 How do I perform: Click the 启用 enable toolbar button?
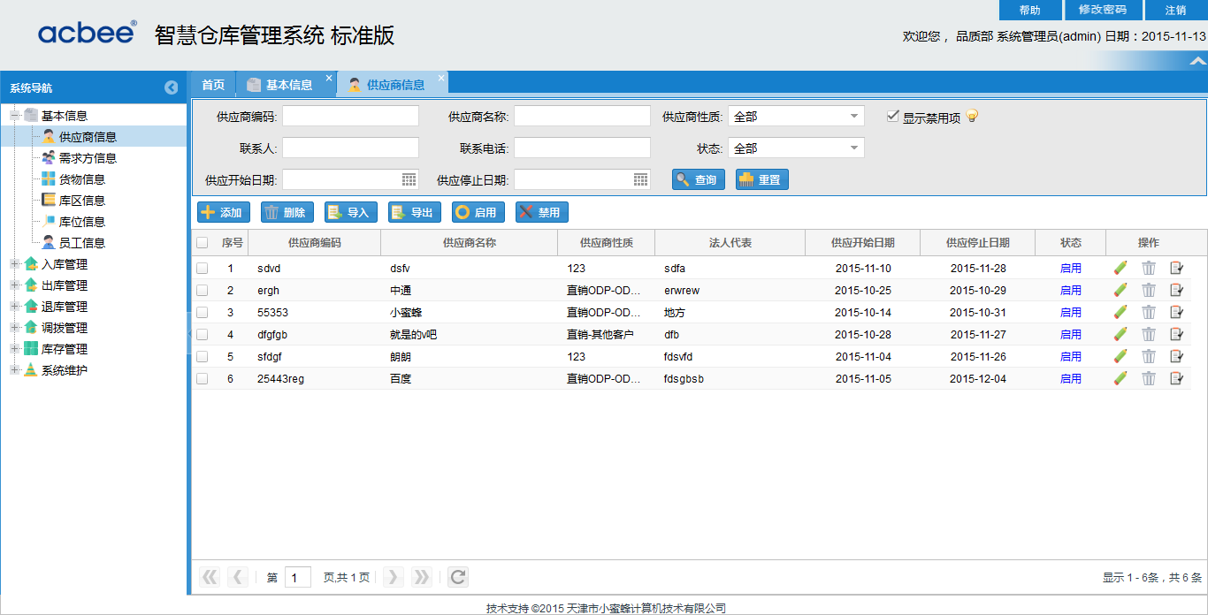[x=478, y=212]
